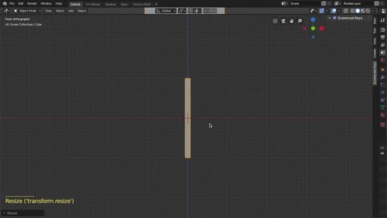Image resolution: width=387 pixels, height=218 pixels.
Task: Add a new workspace with plus icon
Action: (x=156, y=4)
